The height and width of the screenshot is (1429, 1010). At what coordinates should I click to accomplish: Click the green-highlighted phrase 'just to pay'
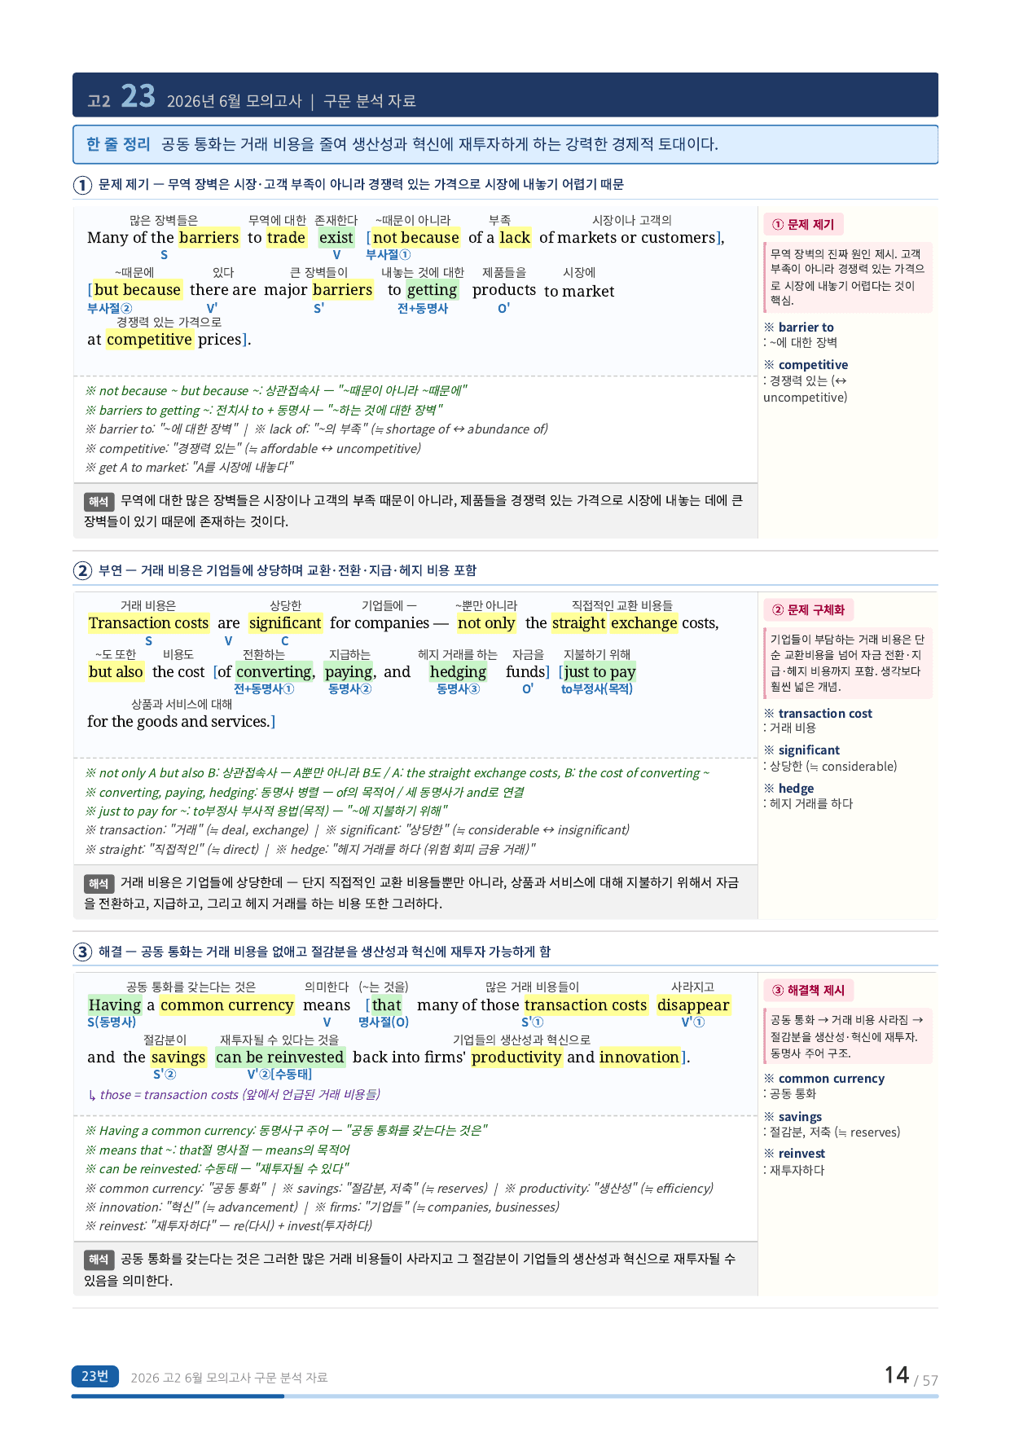(x=599, y=672)
